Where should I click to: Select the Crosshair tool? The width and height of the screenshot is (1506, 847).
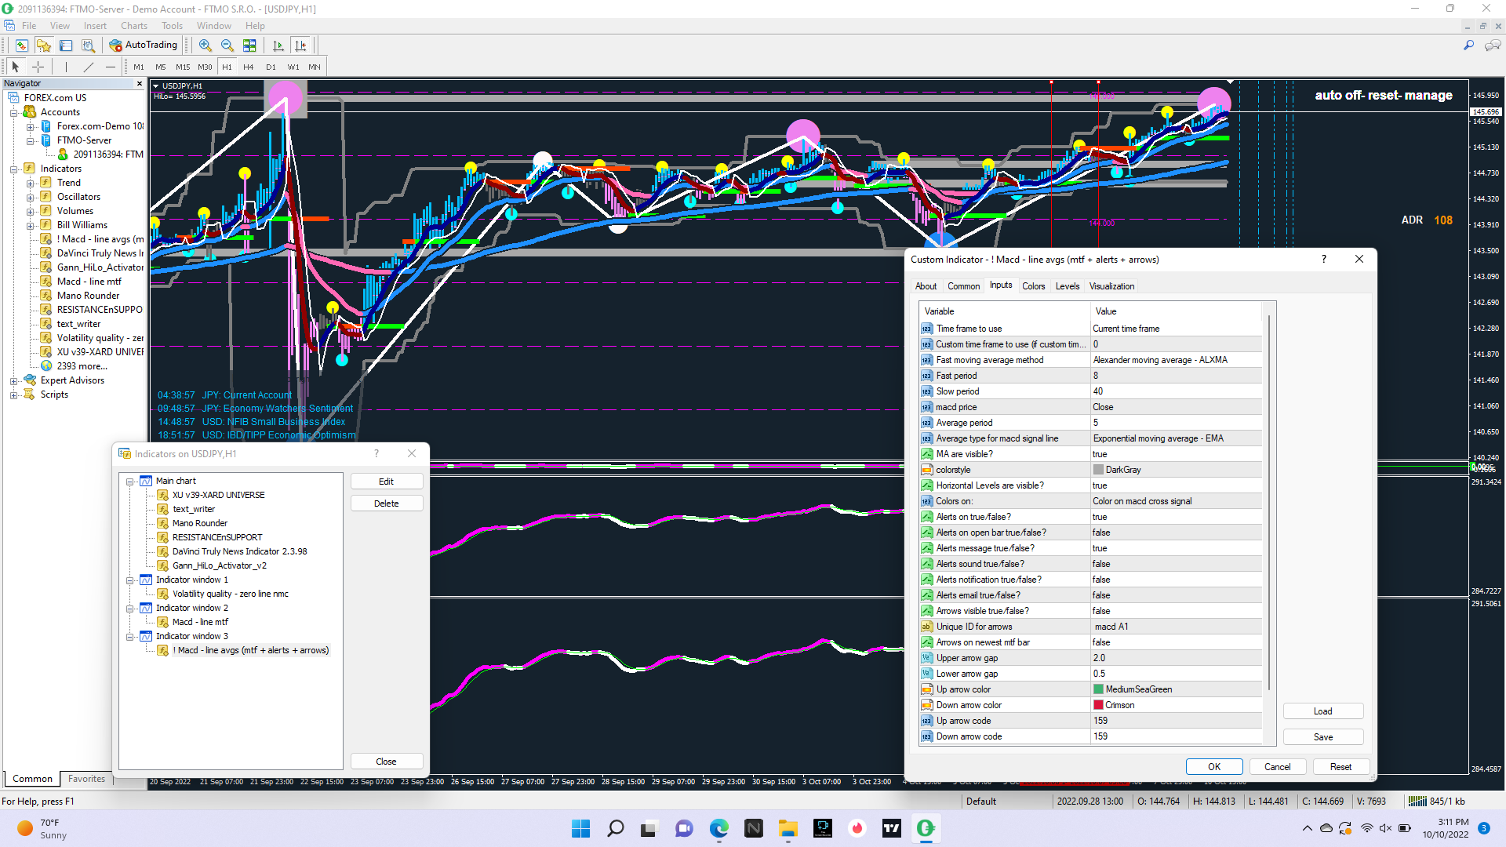coord(38,67)
